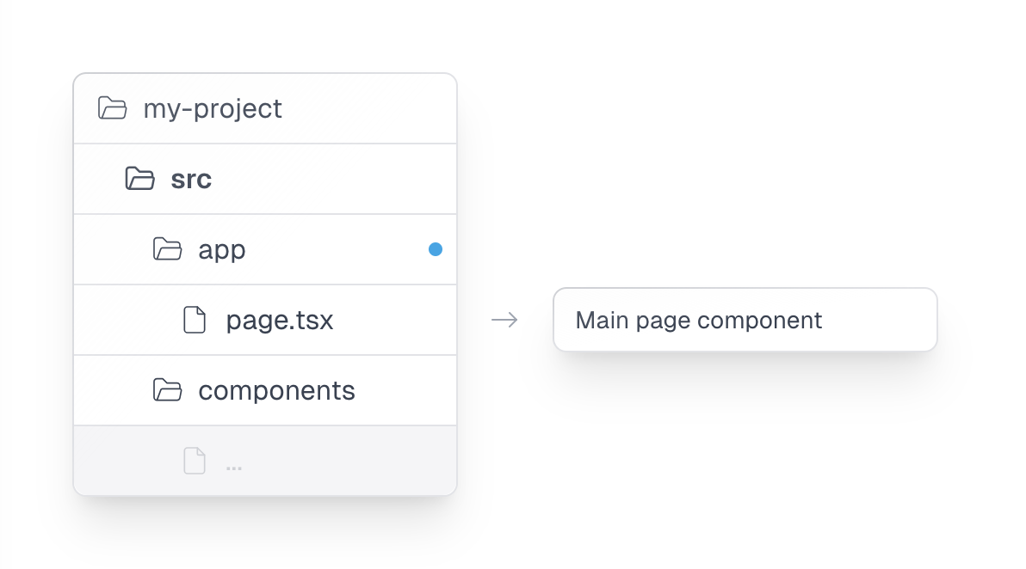
Task: Click the components folder icon
Action: click(167, 390)
